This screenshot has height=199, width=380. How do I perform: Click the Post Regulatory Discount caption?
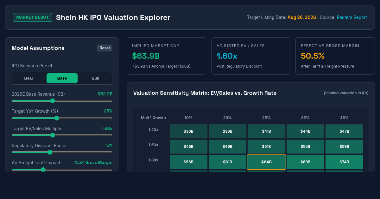(239, 66)
